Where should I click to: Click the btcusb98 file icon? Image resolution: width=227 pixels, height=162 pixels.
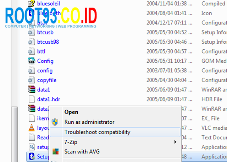coord(32,42)
